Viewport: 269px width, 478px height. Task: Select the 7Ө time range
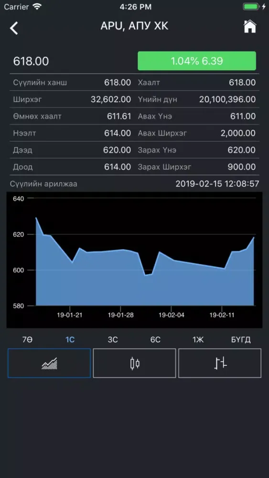click(x=27, y=339)
